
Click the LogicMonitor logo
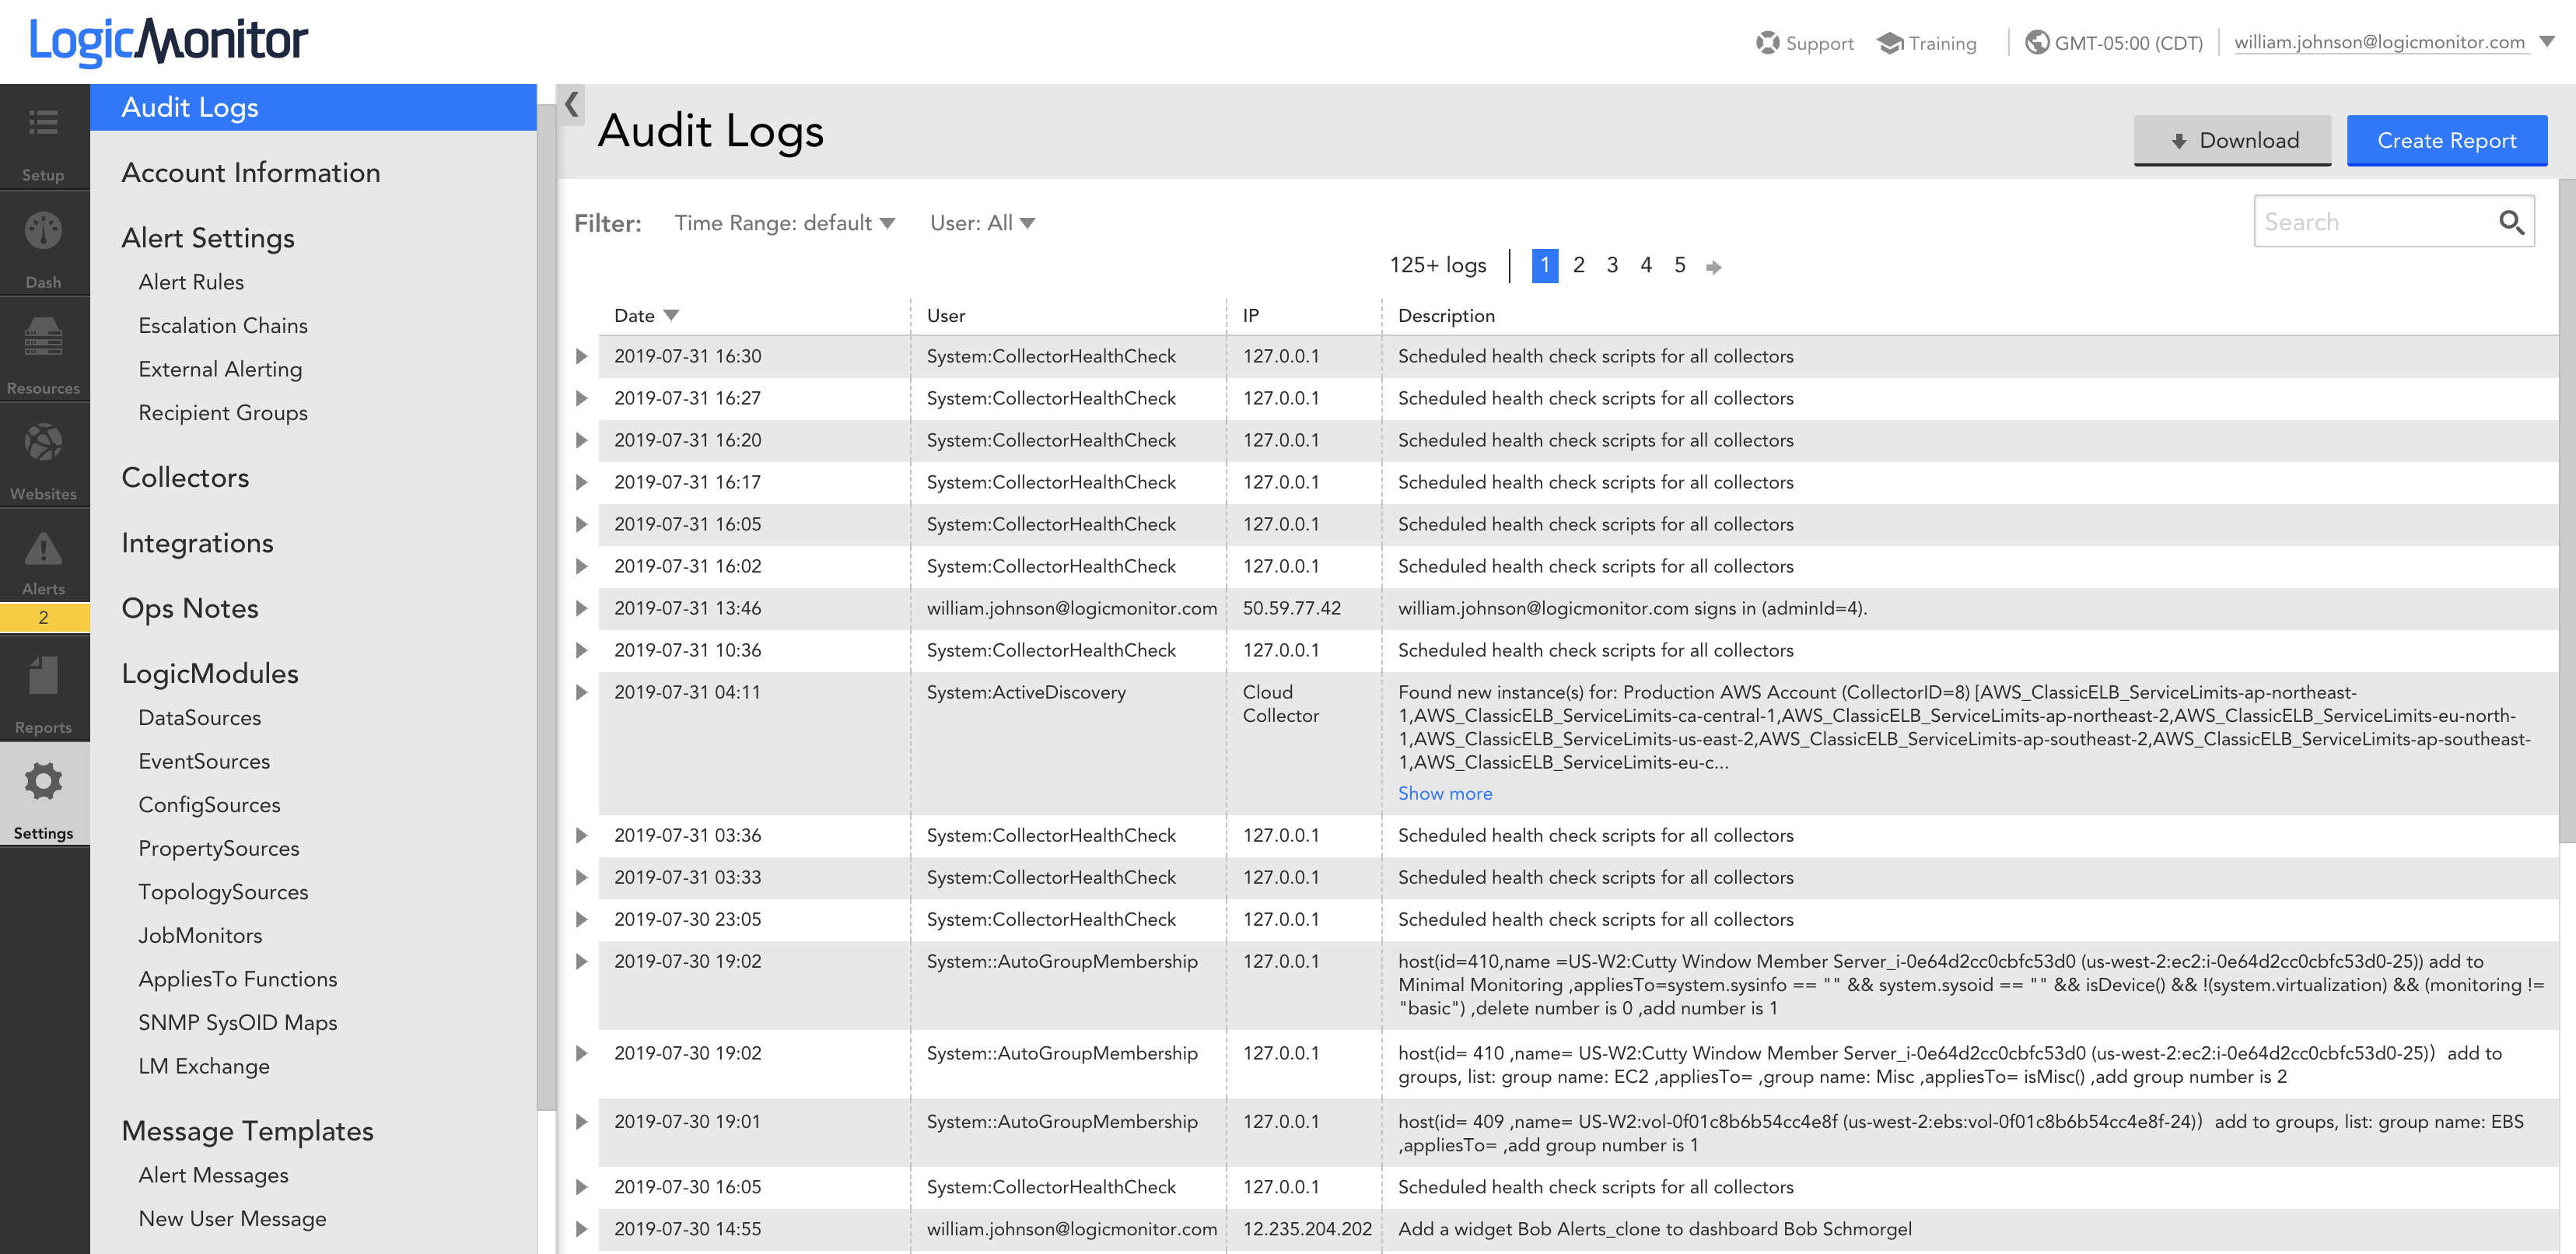click(169, 41)
